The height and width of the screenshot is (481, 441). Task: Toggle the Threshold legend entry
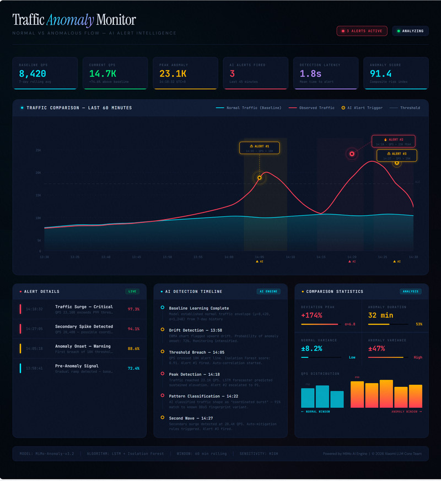[x=405, y=108]
